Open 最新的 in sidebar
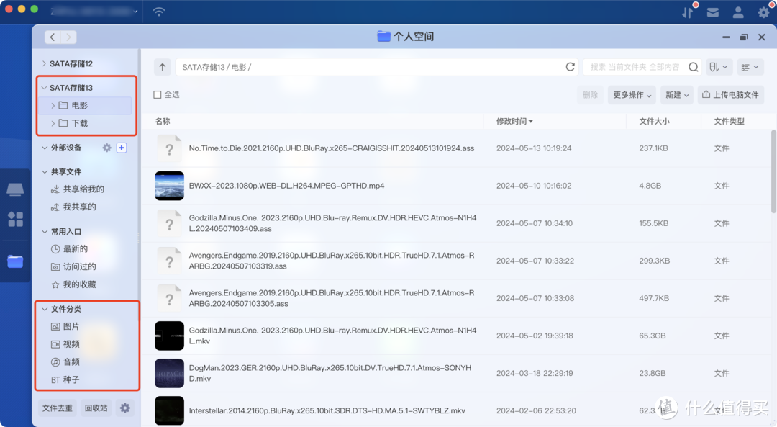This screenshot has height=427, width=777. point(69,249)
